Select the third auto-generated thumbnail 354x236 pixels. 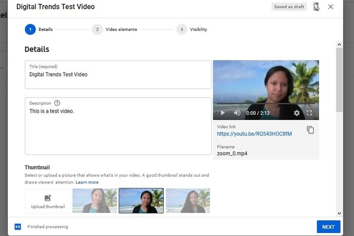pyautogui.click(x=188, y=201)
